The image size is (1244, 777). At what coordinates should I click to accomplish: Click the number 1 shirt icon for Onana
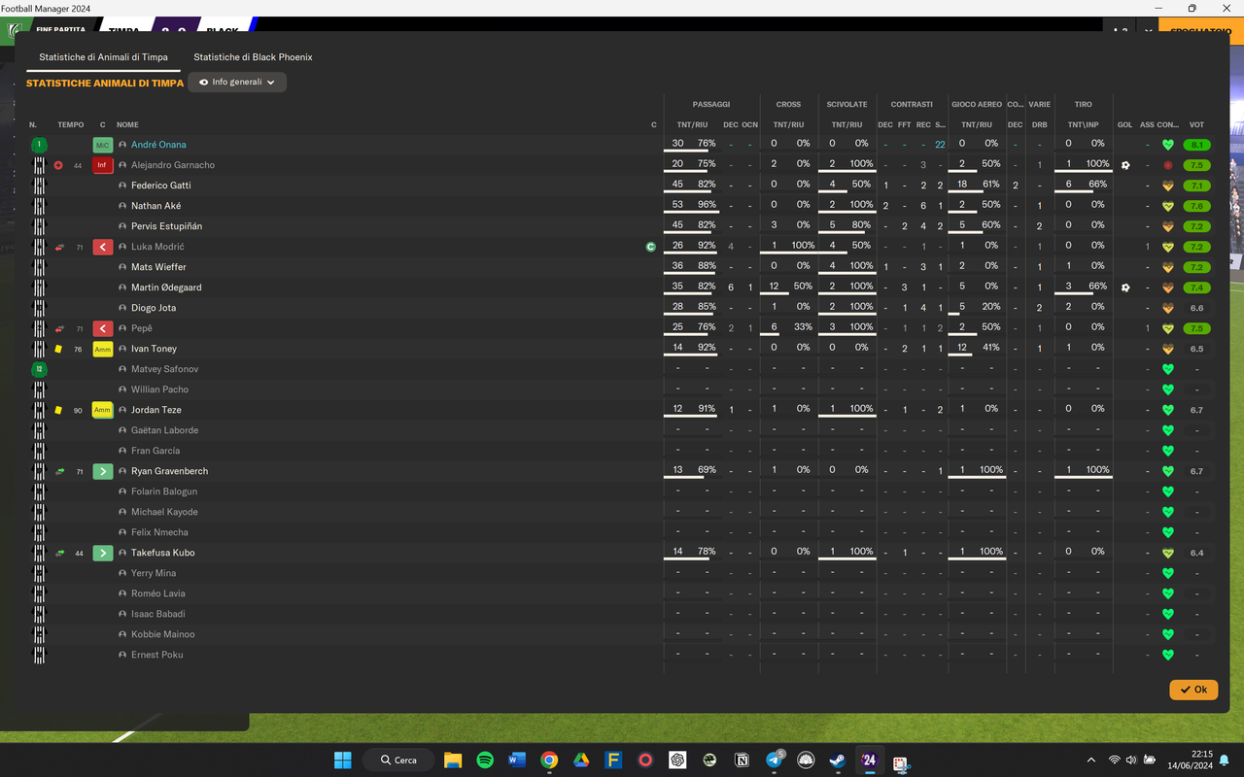pos(39,145)
